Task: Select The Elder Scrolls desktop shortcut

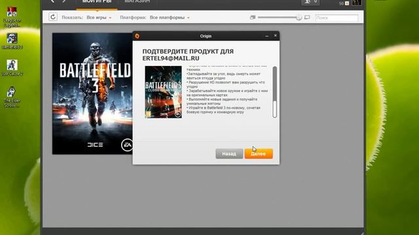Action: point(12,97)
